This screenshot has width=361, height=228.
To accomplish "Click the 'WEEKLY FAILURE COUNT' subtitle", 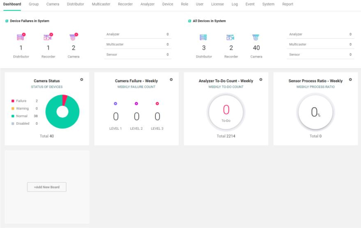I will 136,87.
